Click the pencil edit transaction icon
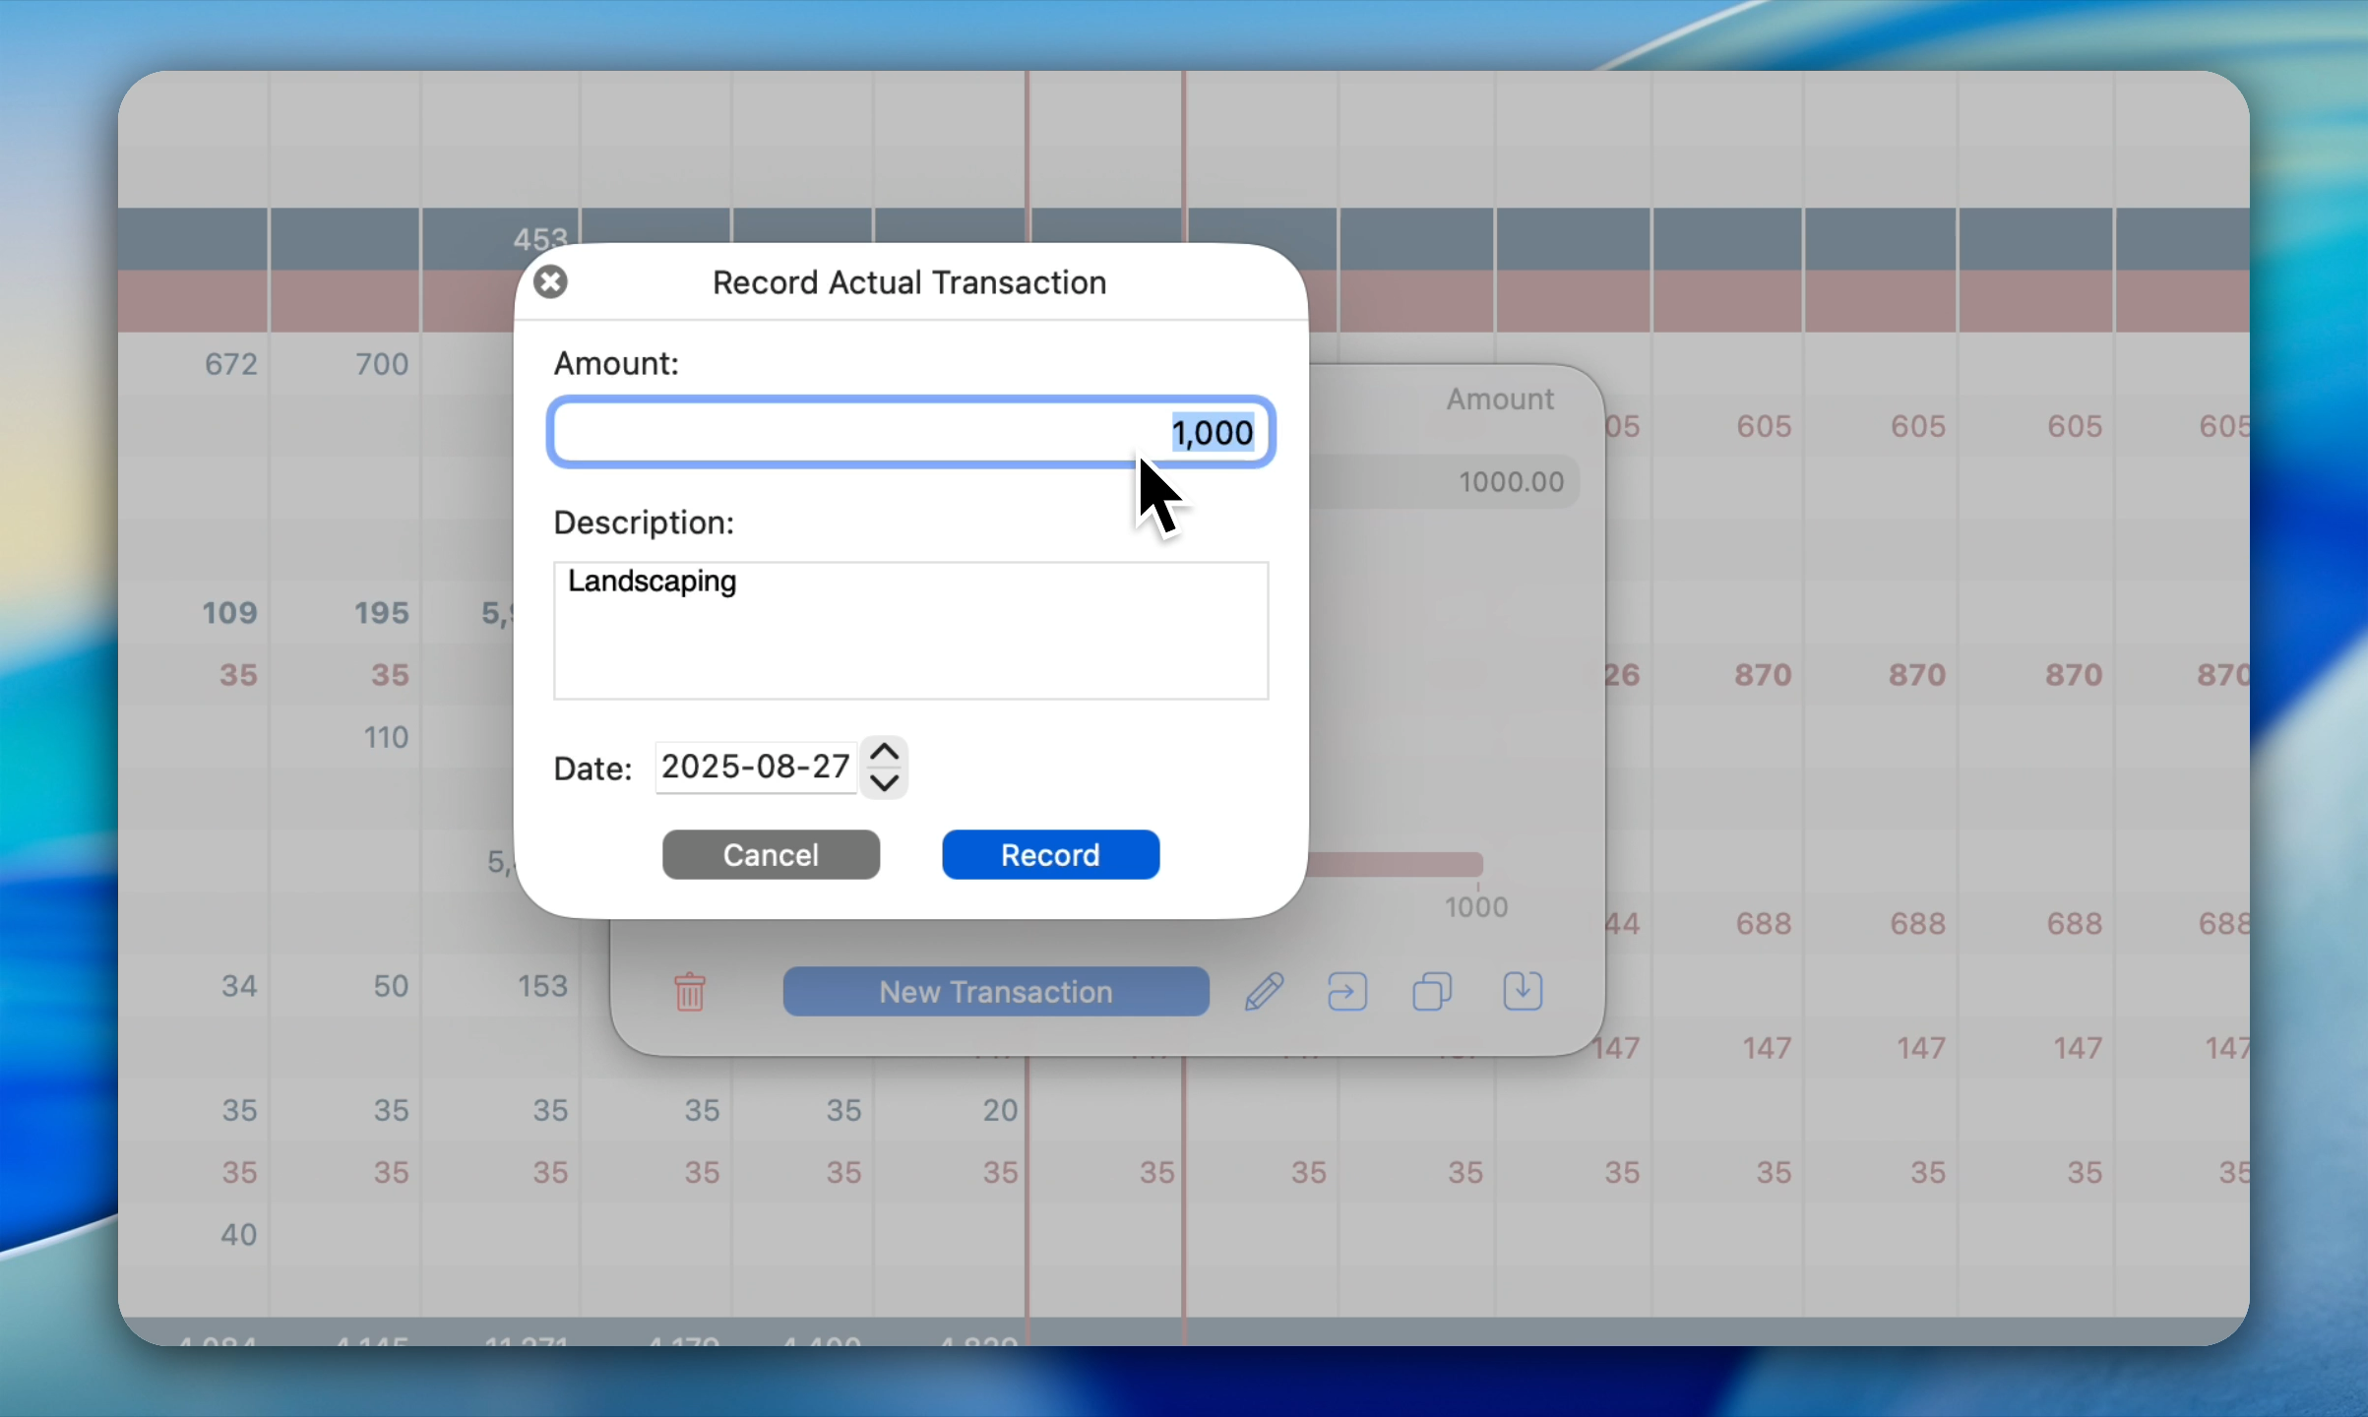 click(x=1264, y=991)
